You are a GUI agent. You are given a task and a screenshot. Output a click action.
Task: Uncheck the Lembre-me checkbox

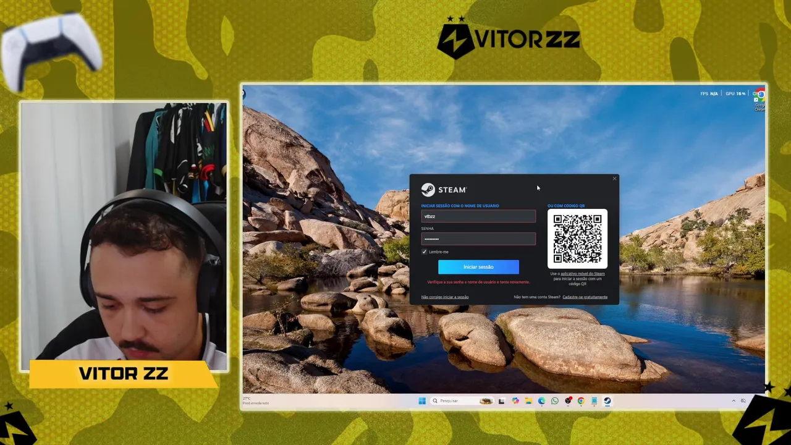click(x=425, y=252)
